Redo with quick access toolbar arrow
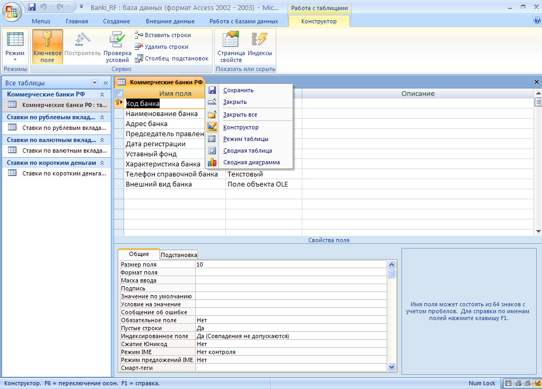The image size is (542, 389). pos(60,6)
